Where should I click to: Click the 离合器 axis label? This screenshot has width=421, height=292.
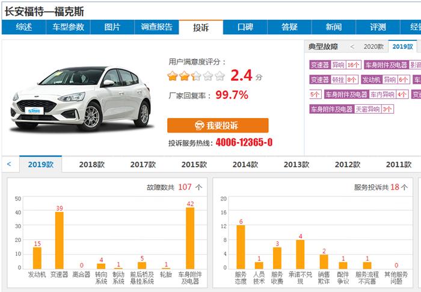coord(81,275)
